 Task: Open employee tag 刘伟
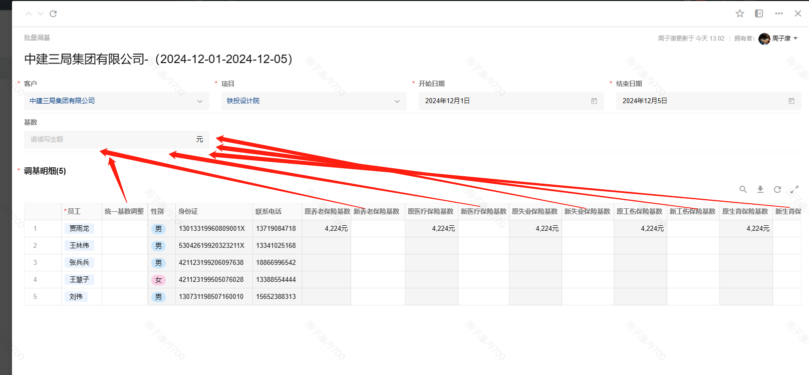point(76,296)
